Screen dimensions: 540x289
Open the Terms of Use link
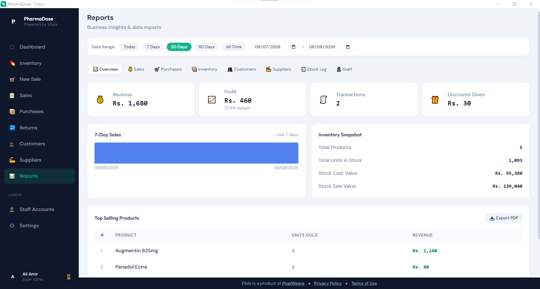click(x=364, y=283)
